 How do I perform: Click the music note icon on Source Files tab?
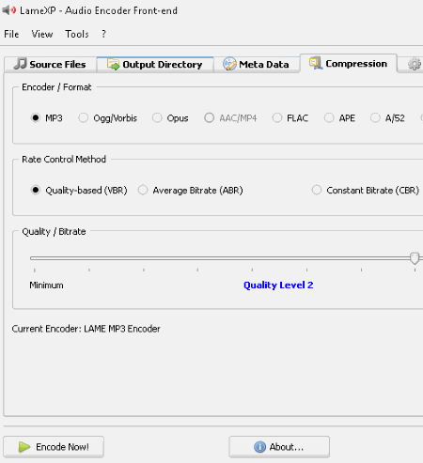[x=21, y=64]
